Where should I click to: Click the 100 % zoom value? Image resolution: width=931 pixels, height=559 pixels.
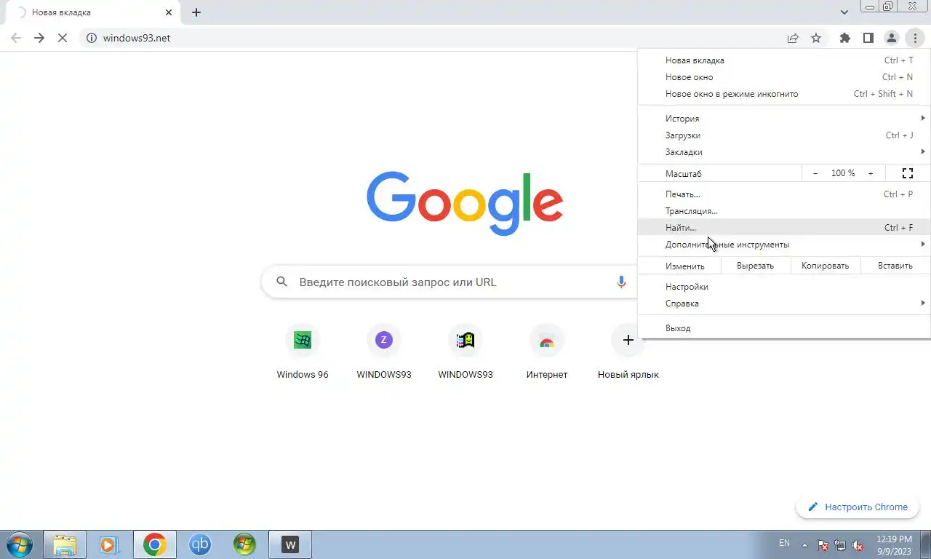[843, 173]
